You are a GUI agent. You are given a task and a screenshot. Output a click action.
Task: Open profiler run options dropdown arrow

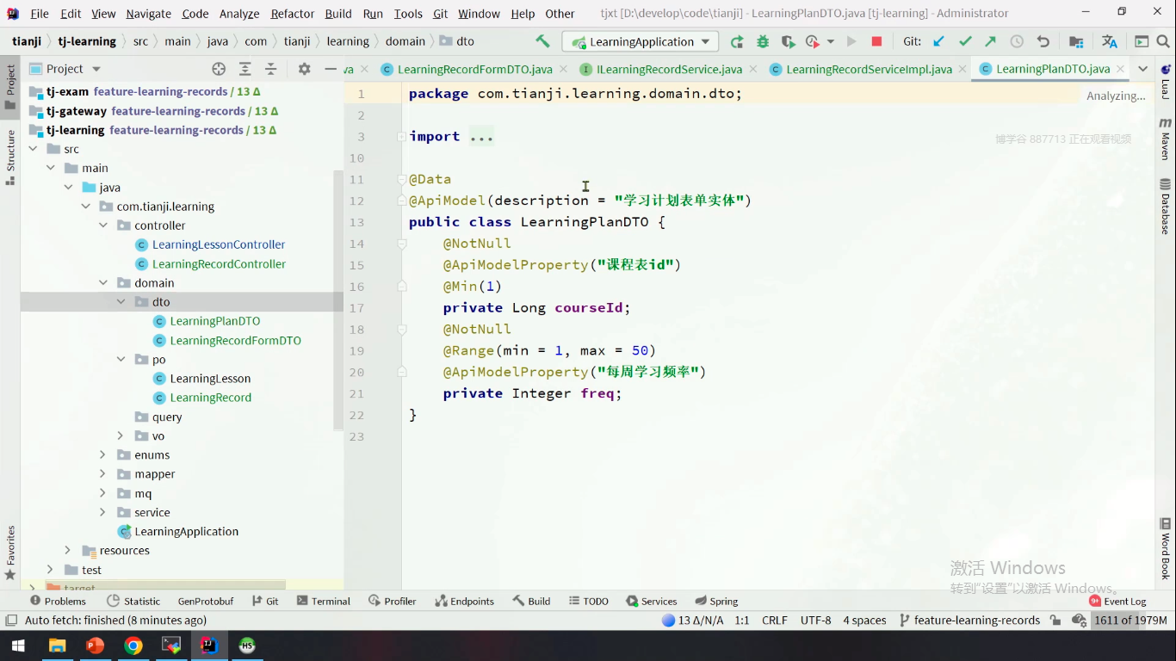click(831, 41)
